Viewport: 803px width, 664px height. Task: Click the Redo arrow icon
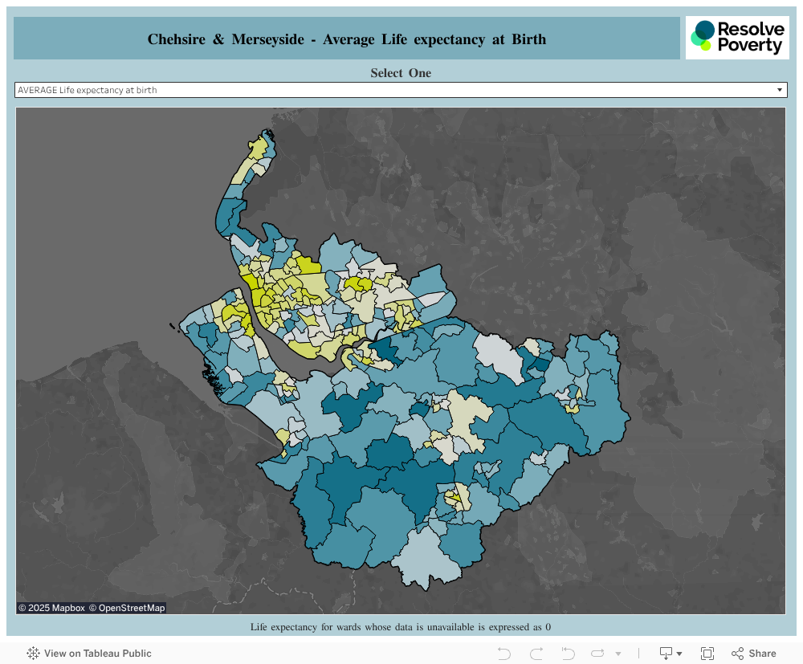536,654
